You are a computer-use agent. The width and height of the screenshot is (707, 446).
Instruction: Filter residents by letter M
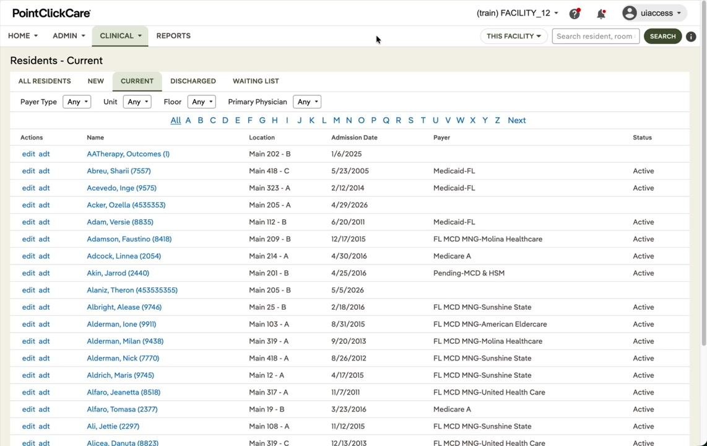click(x=336, y=120)
